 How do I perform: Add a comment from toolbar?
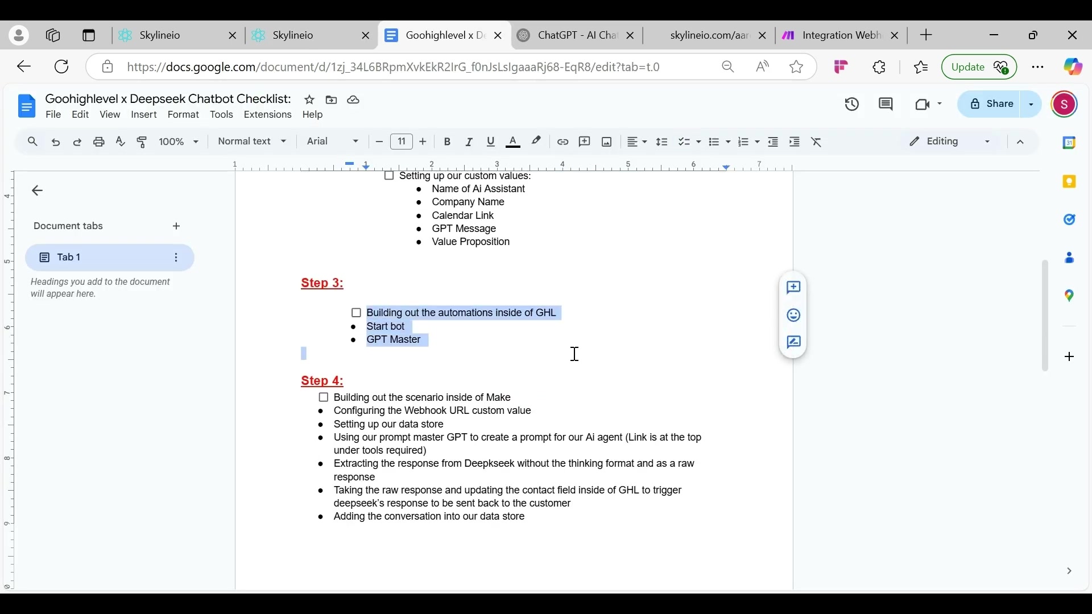click(585, 142)
